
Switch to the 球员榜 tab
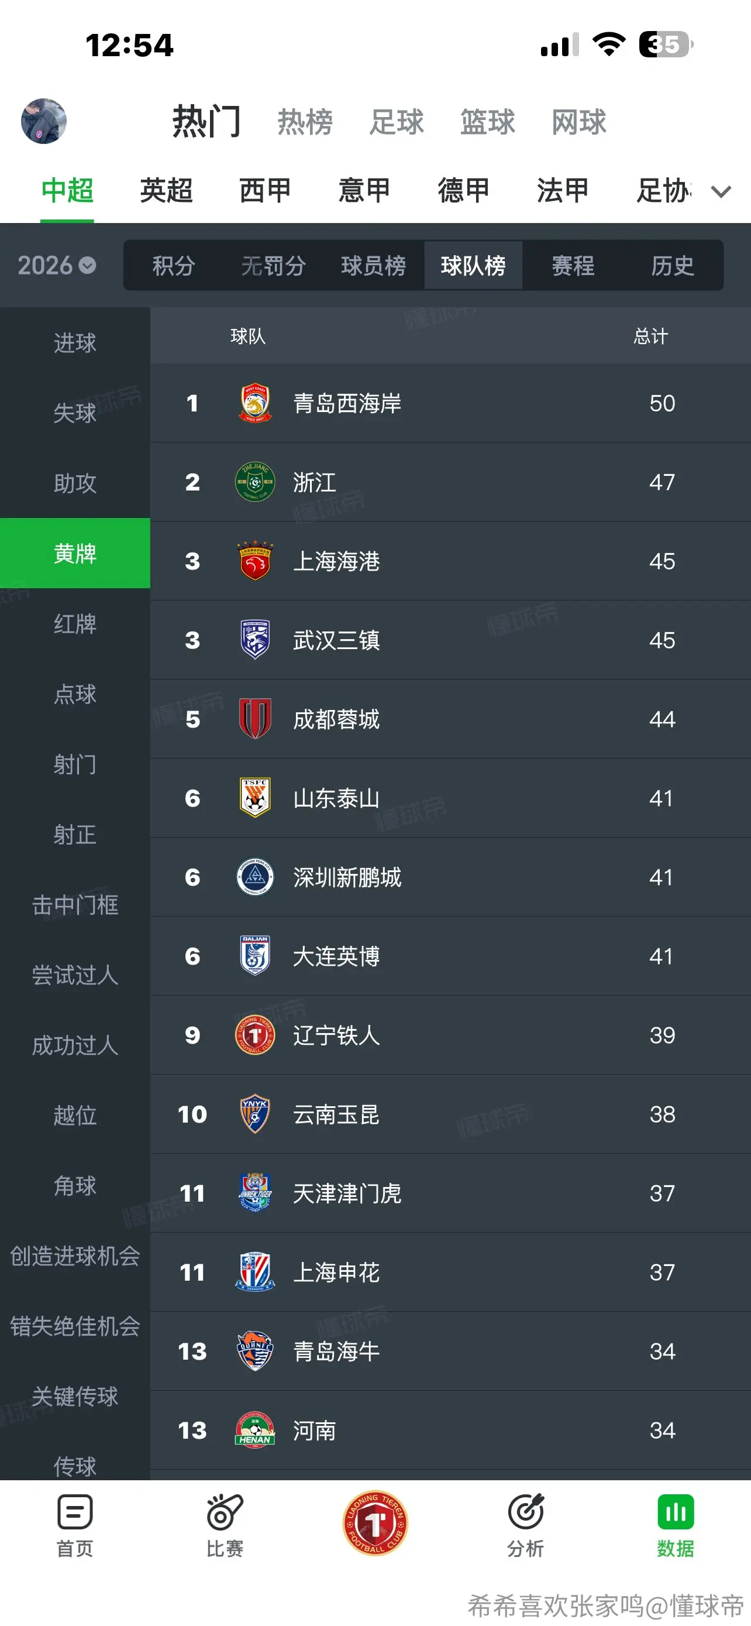pos(373,266)
